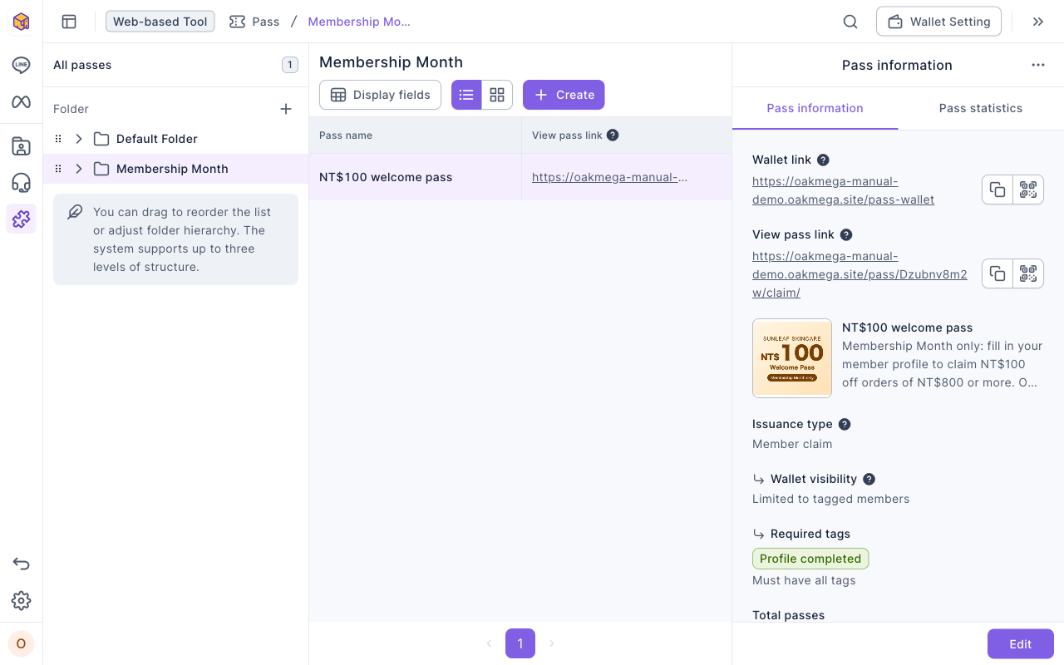
Task: Copy the Wallet link
Action: (997, 190)
